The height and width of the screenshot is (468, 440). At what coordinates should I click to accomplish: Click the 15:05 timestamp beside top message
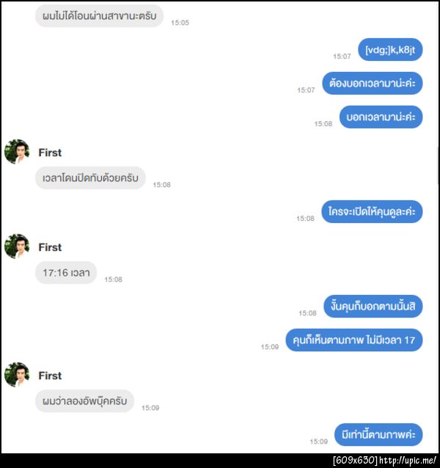180,23
